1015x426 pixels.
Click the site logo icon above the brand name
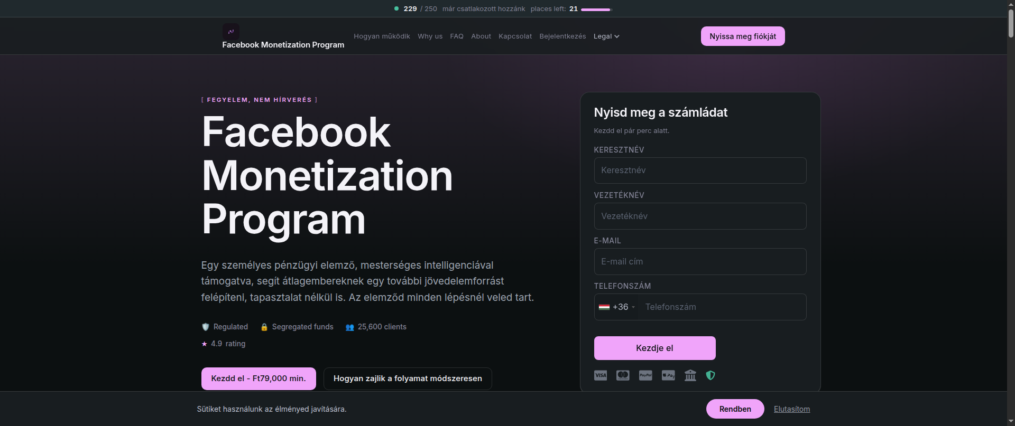[231, 32]
